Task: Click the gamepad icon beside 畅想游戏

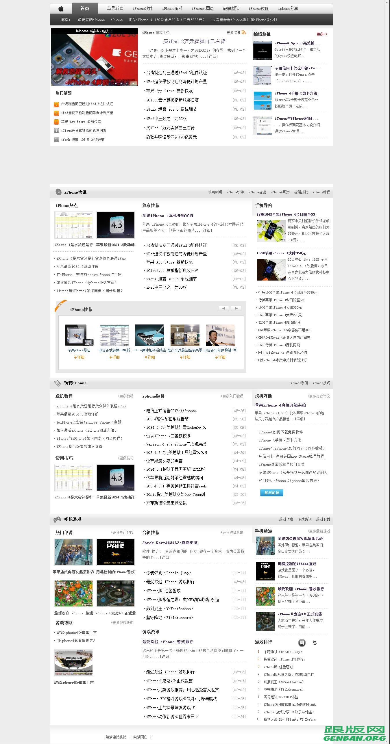Action: coord(57,519)
